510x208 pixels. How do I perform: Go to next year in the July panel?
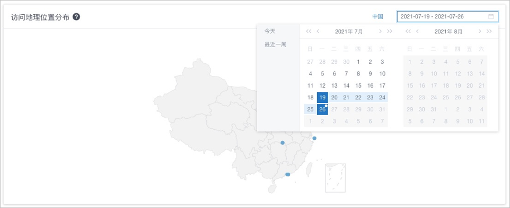tap(389, 32)
